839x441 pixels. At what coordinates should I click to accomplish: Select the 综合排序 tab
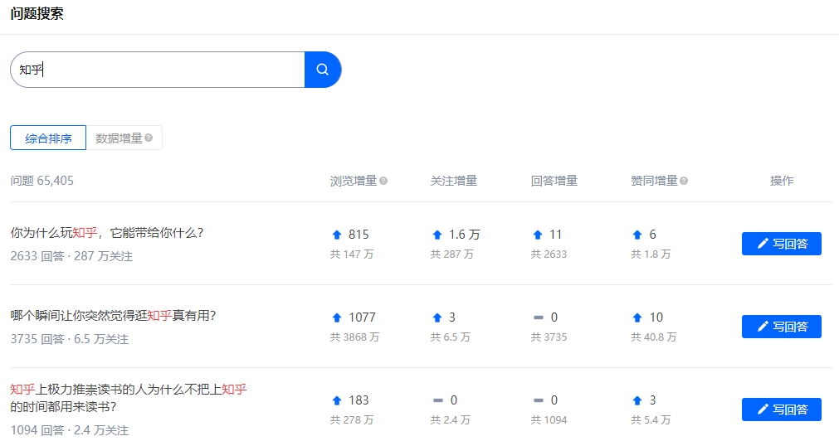coord(48,138)
